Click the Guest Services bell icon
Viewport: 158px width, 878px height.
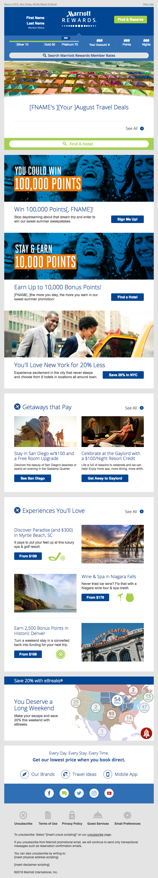coord(98,815)
